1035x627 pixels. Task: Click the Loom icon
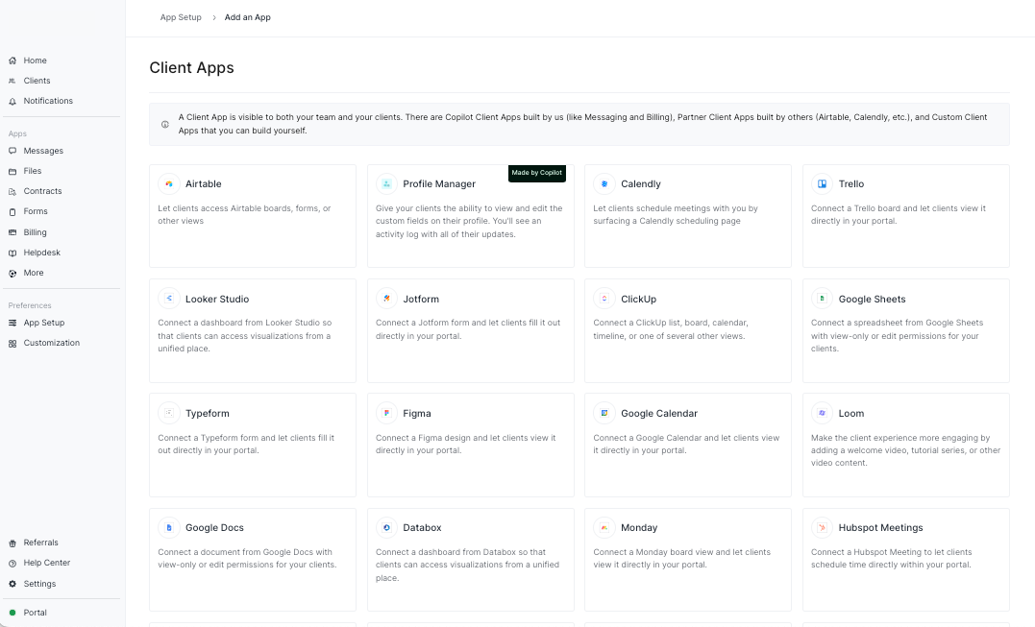coord(822,413)
